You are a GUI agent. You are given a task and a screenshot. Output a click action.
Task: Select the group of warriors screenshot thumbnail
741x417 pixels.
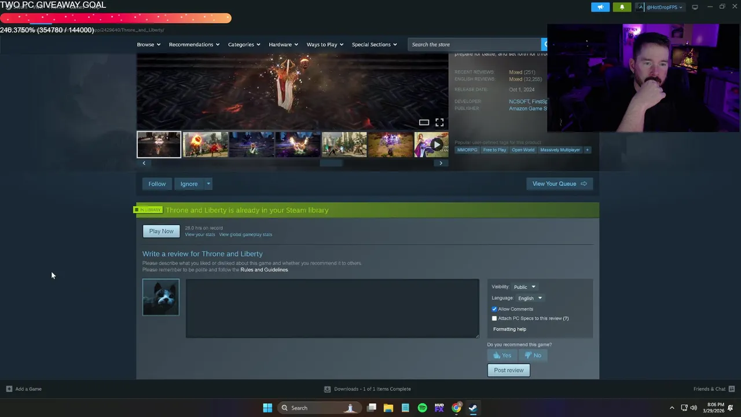point(344,144)
